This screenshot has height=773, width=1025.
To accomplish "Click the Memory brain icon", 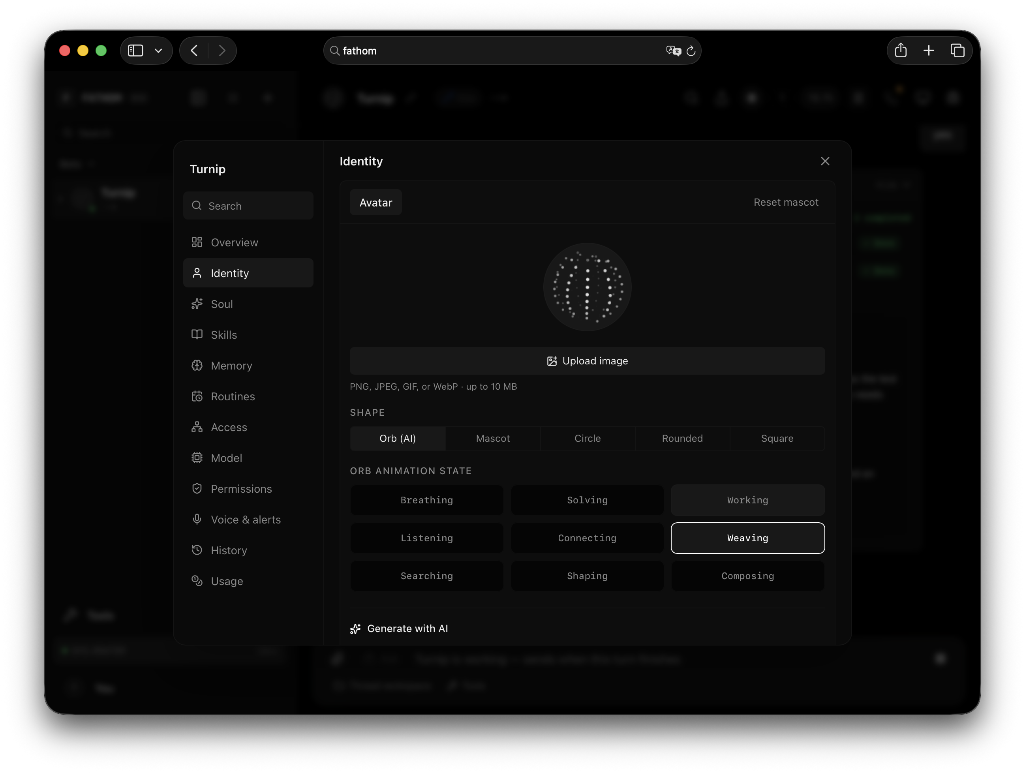I will [197, 366].
